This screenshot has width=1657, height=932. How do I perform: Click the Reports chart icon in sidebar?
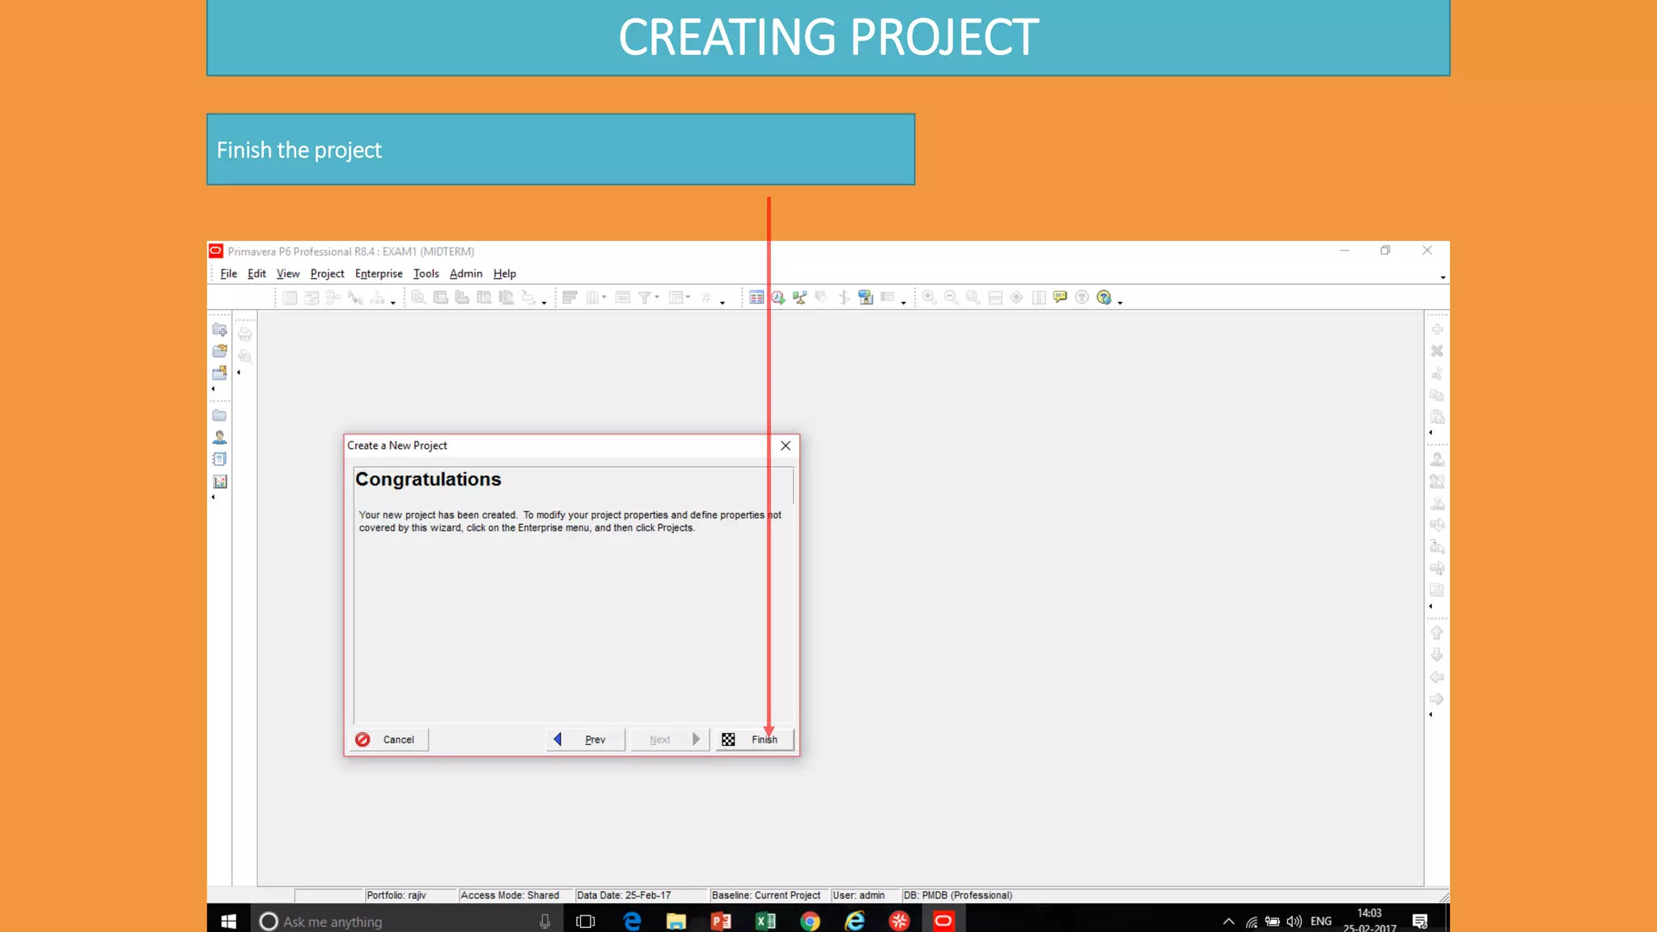pos(219,481)
